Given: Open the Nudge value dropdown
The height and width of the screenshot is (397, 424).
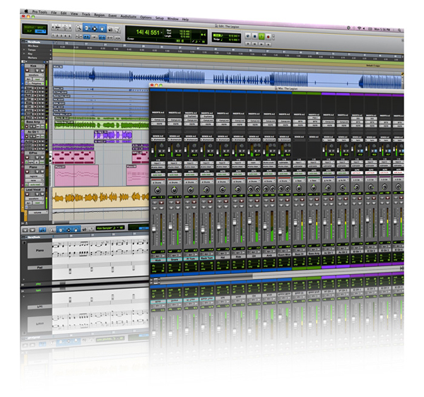Looking at the screenshot, I should coord(239,40).
